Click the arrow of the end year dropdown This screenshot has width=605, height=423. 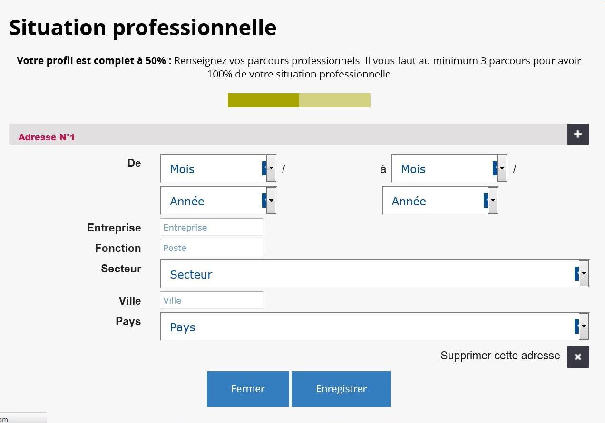coord(493,201)
